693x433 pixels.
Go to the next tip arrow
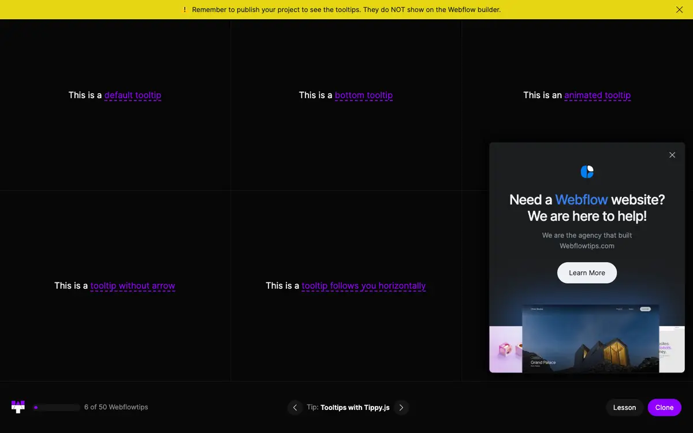[401, 408]
